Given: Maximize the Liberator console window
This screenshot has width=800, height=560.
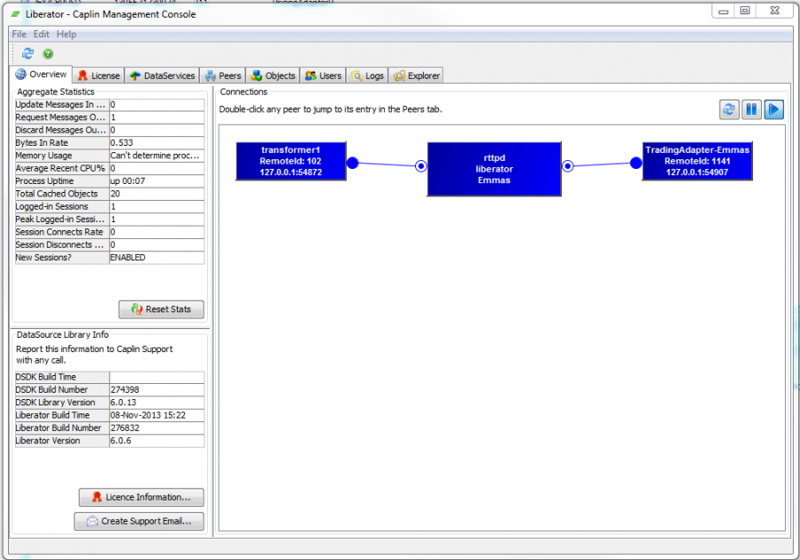Looking at the screenshot, I should coord(745,11).
